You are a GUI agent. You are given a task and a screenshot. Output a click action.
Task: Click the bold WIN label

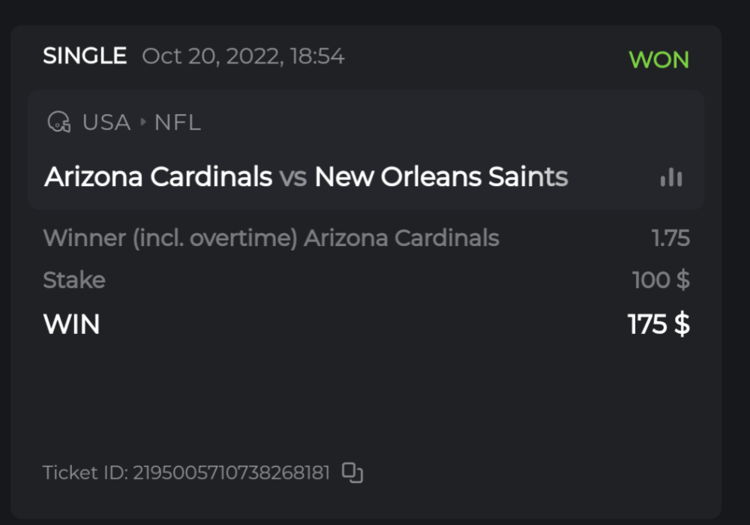pos(72,324)
